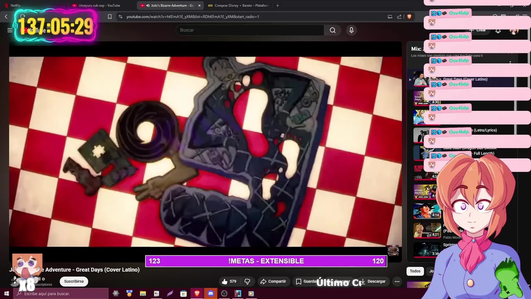Screen dimensions: 531x299
Task: Click the channel watermark on the video corner
Action: [x=393, y=250]
